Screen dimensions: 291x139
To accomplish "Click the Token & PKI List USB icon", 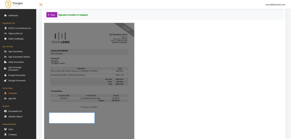I will point(5,33).
